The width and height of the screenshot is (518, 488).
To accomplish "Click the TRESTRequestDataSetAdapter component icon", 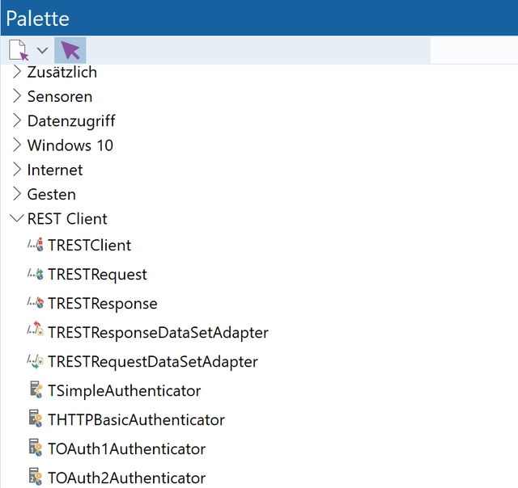I will click(x=35, y=361).
